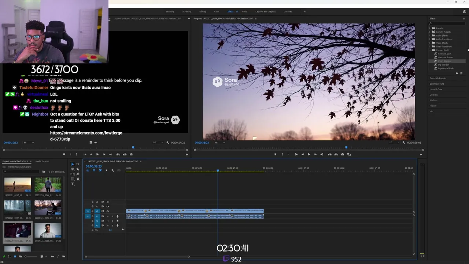Expand the Video Effects folder
Image resolution: width=469 pixels, height=264 pixels.
click(430, 43)
